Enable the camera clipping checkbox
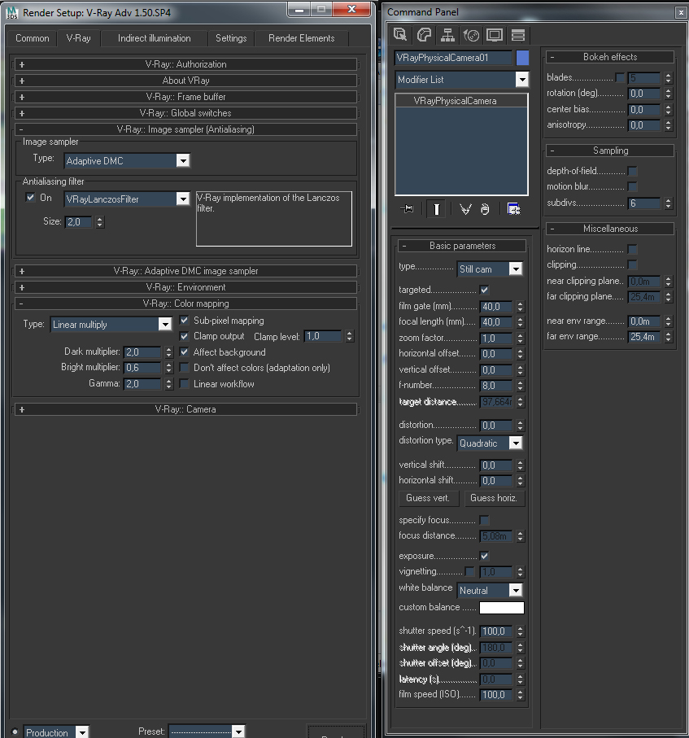 point(633,264)
